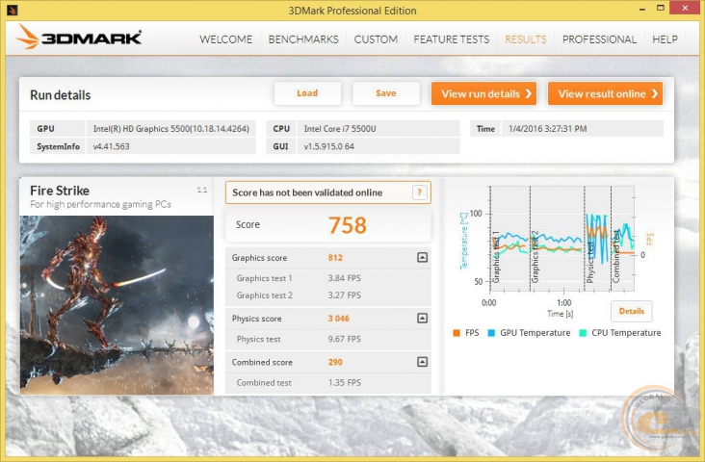Click the 'Score has not been validated online' notice
The height and width of the screenshot is (462, 705).
pos(328,192)
